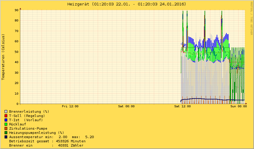The height and width of the screenshot is (149, 254).
Task: Click the 'Betriebszeit gesamt' label
Action: click(29, 141)
